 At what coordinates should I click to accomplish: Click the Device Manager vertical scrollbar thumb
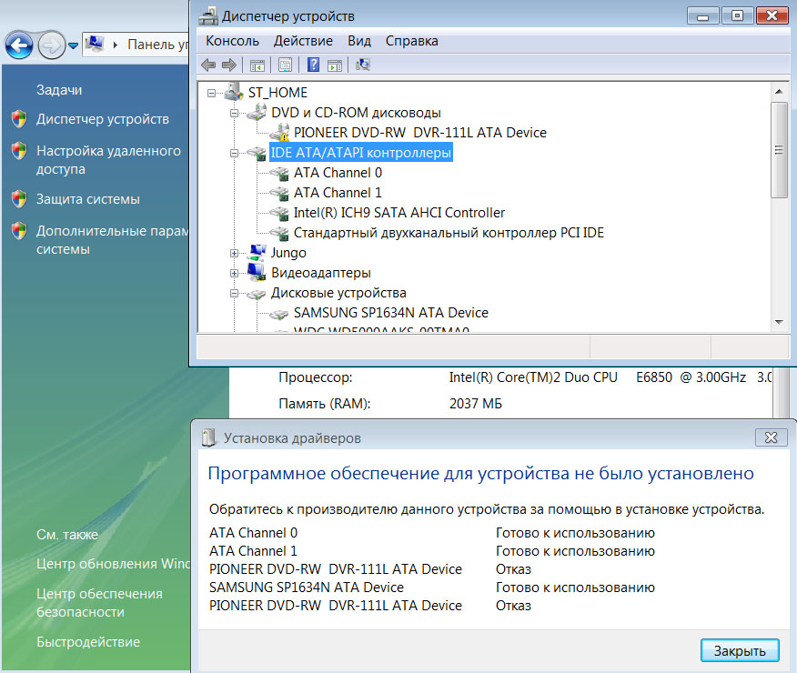(779, 150)
